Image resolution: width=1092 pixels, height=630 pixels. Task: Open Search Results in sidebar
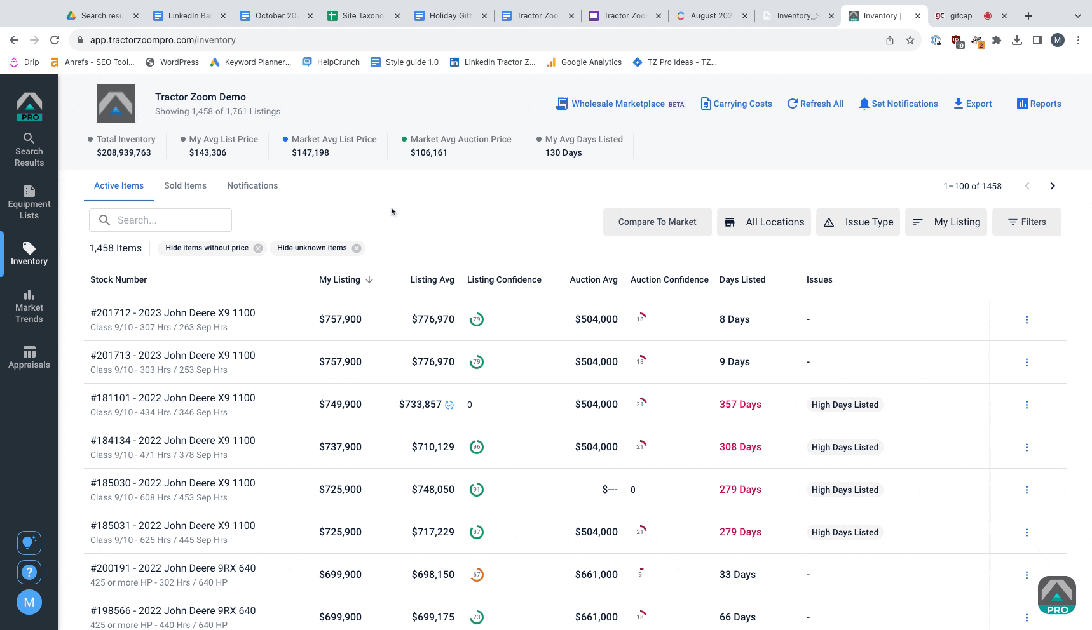[x=29, y=150]
